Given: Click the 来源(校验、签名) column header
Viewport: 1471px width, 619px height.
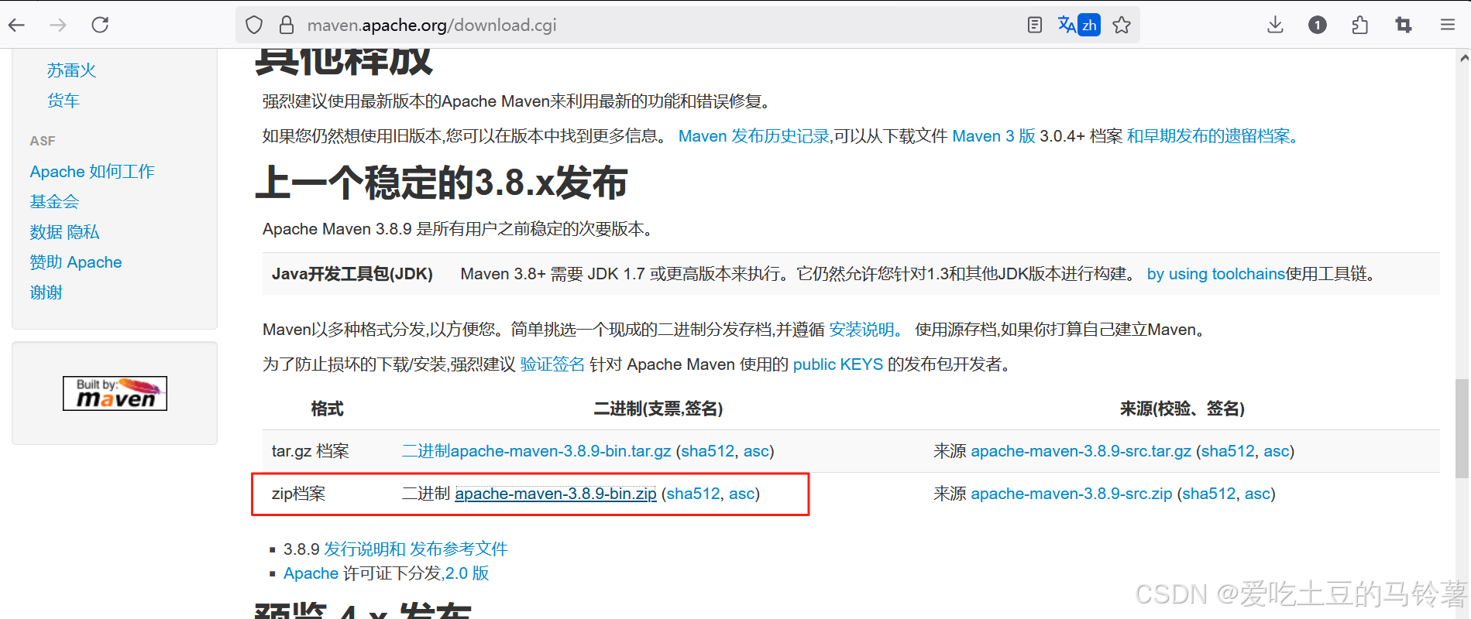Looking at the screenshot, I should click(1182, 409).
